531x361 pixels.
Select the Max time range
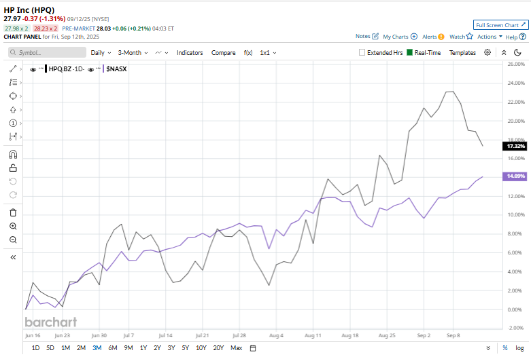[237, 348]
